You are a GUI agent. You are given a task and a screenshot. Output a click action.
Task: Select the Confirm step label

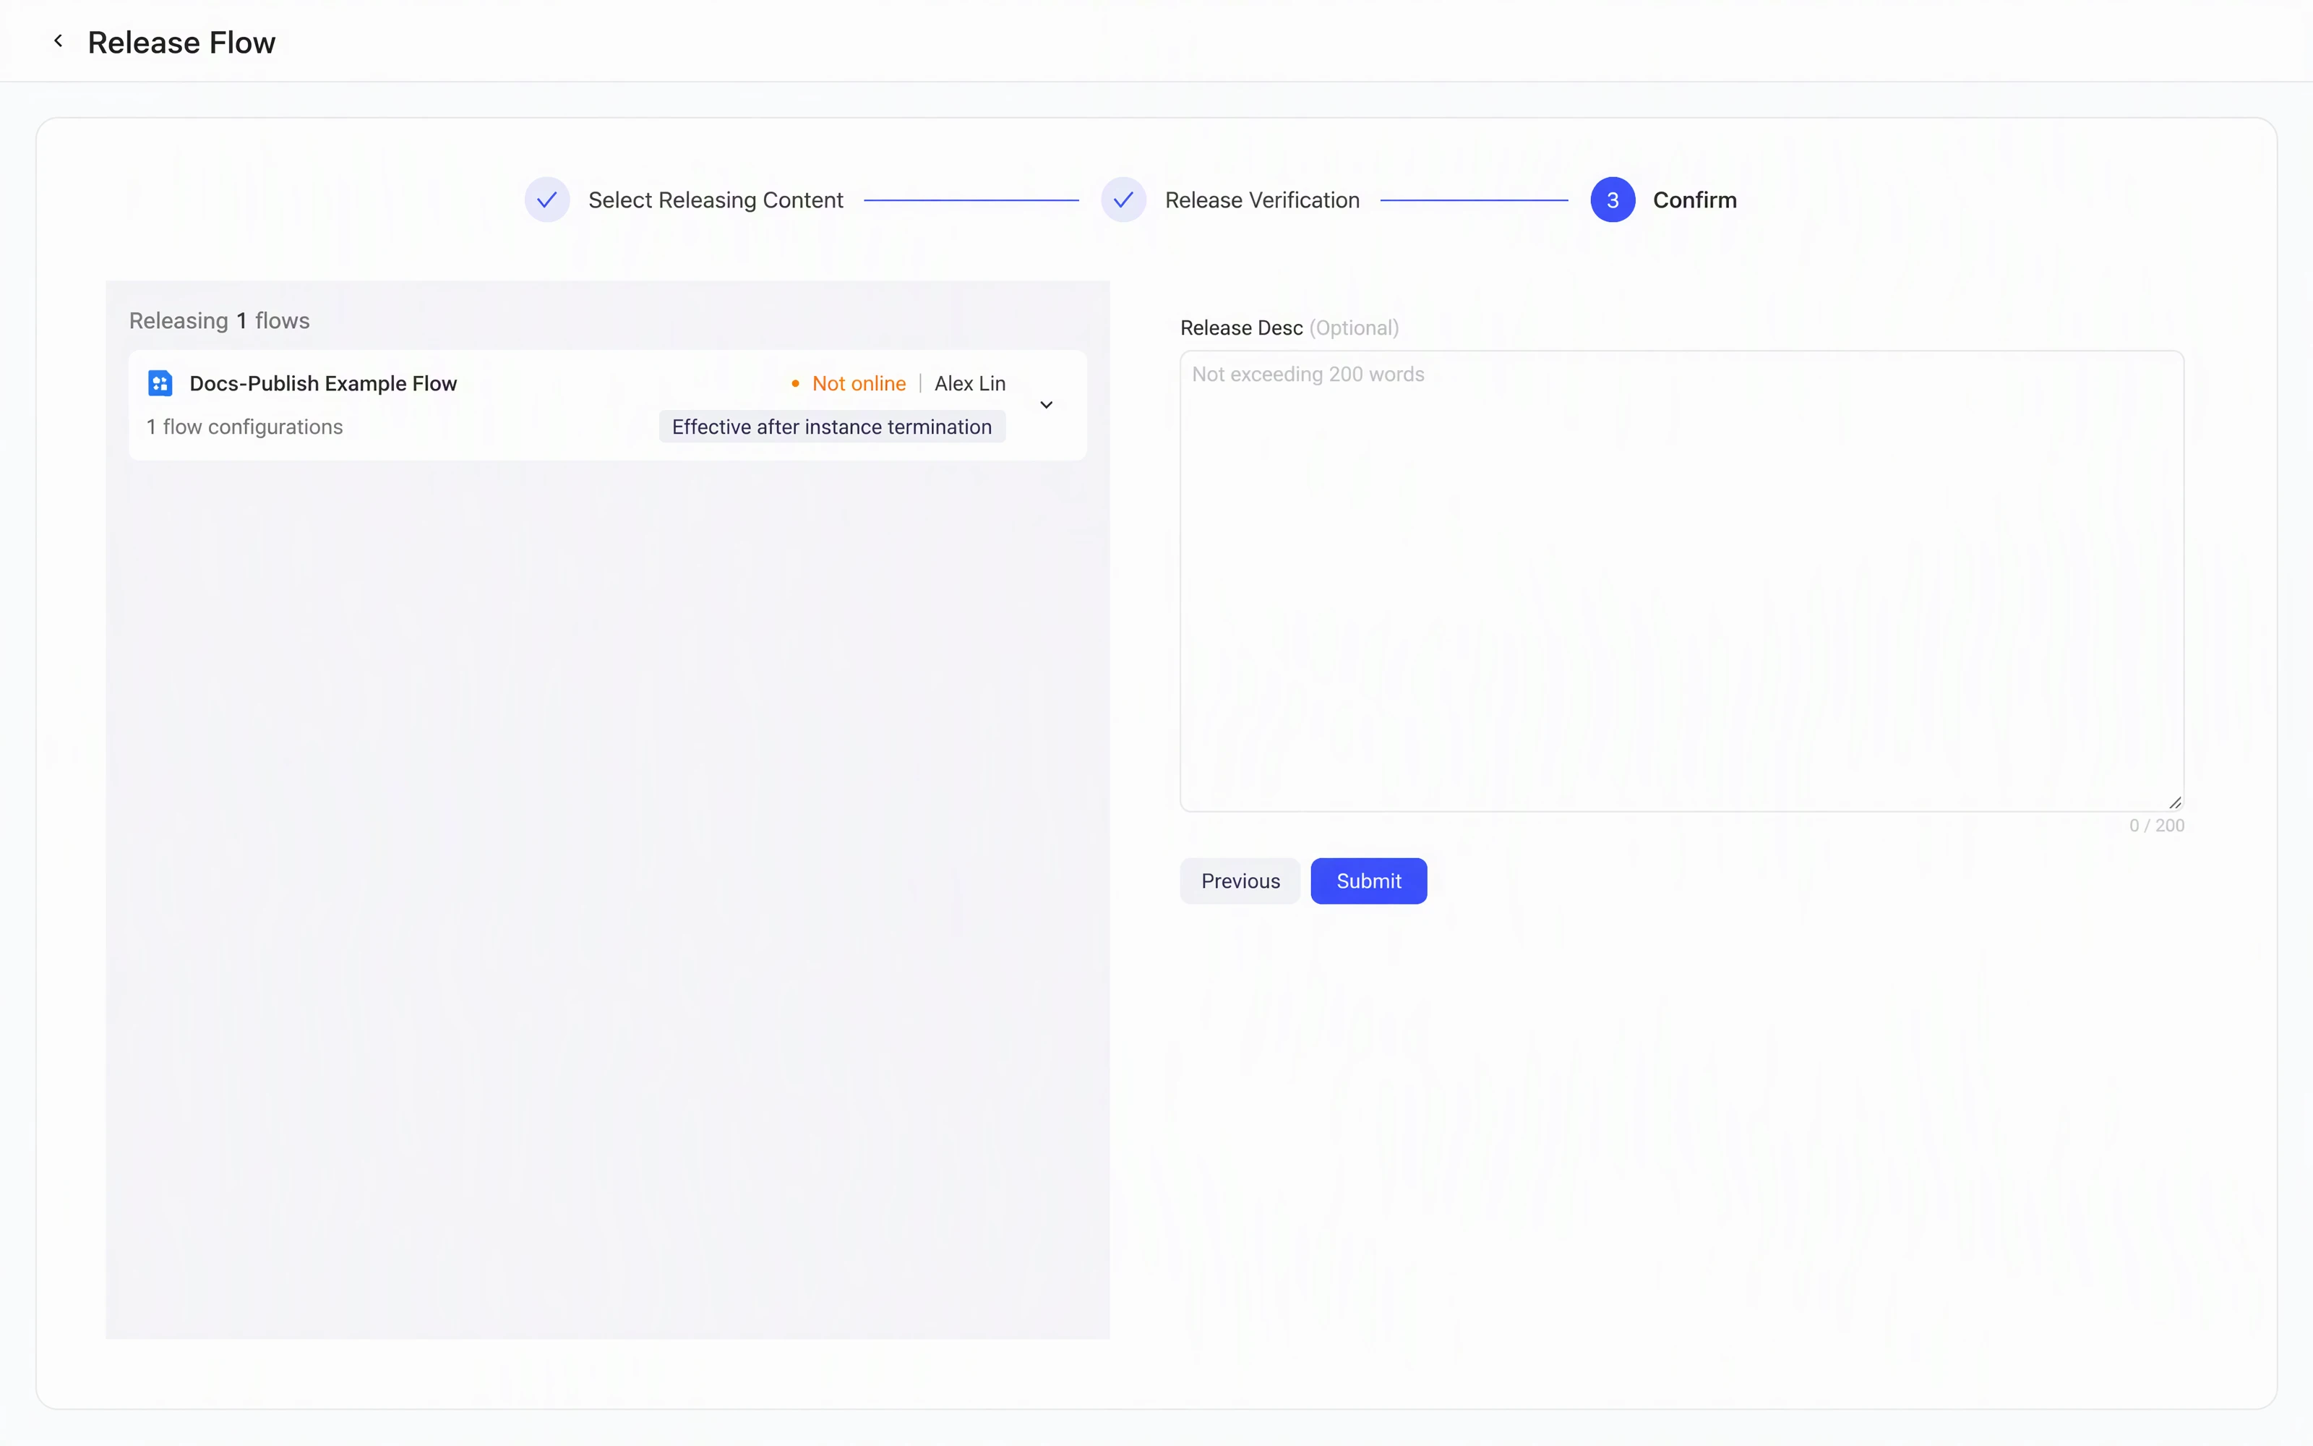(x=1694, y=200)
